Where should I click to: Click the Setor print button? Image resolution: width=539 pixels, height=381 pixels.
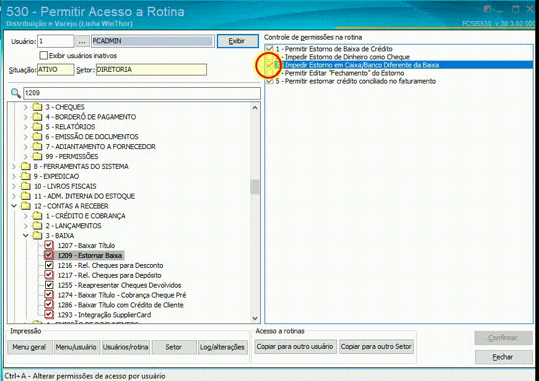coord(173,347)
